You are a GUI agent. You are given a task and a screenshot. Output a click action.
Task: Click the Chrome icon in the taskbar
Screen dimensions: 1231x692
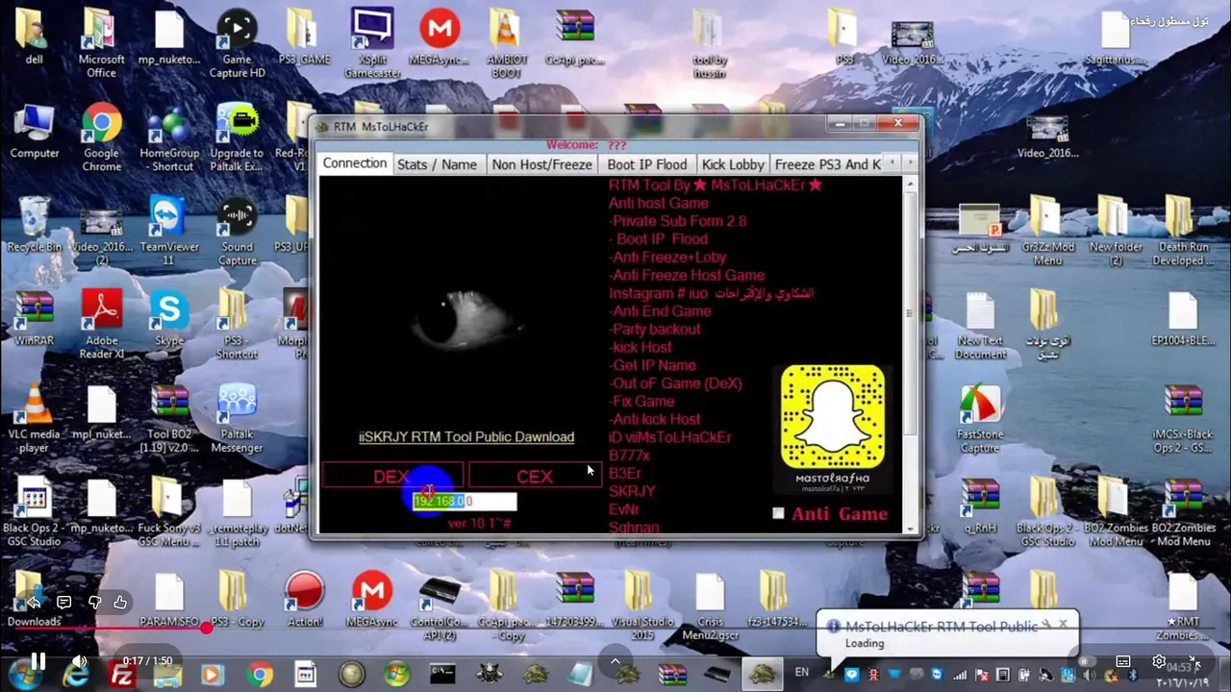[x=259, y=675]
